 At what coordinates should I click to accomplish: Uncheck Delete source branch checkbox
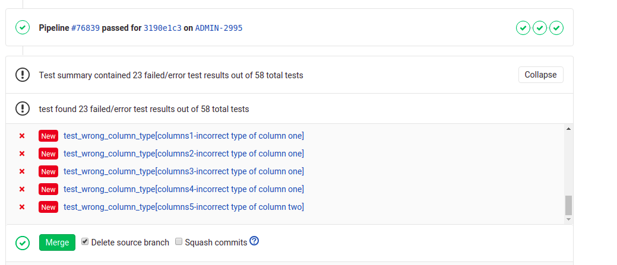click(84, 241)
